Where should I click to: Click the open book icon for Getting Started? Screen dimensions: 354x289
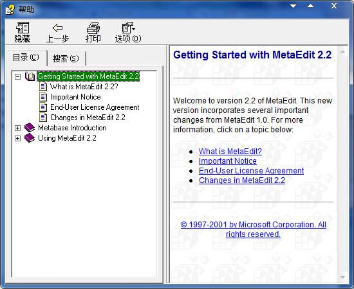(x=30, y=76)
